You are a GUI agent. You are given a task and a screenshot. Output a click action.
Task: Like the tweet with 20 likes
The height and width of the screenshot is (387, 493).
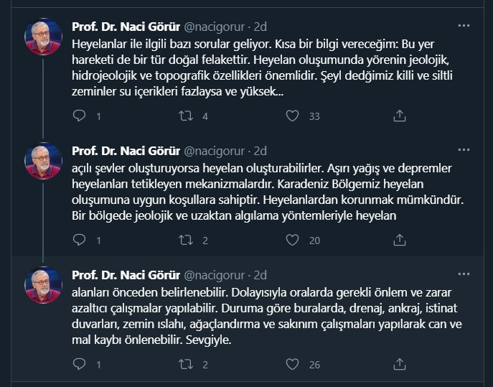click(292, 241)
